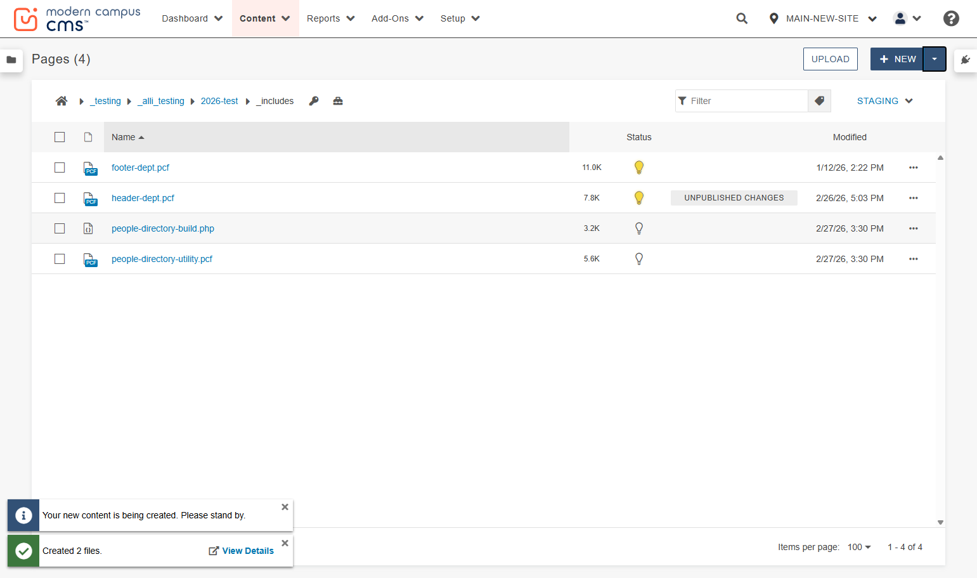Check the people-directory-utility.pcf row checkbox
Screen dimensions: 977x578
[60, 259]
